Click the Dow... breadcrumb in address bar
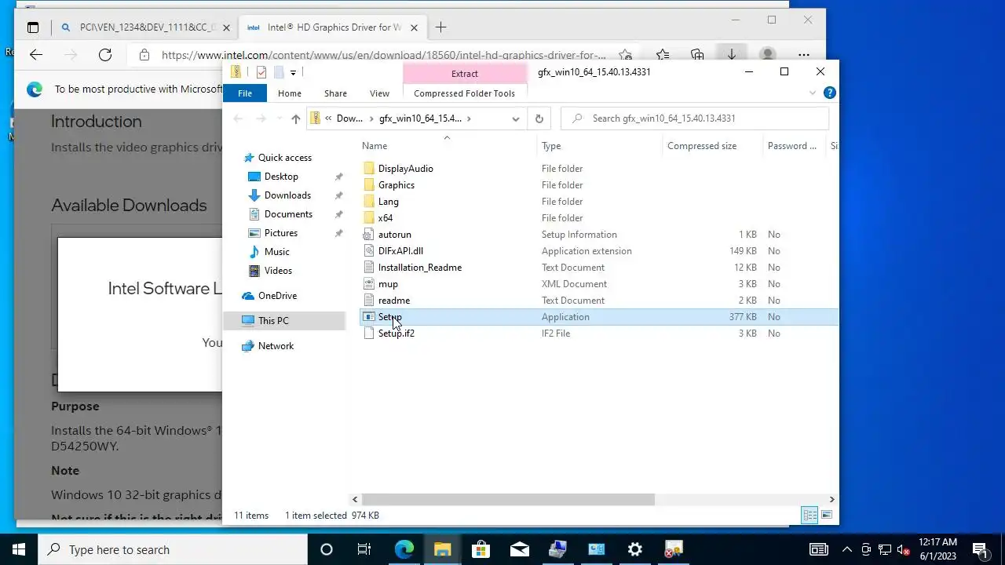 tap(349, 118)
